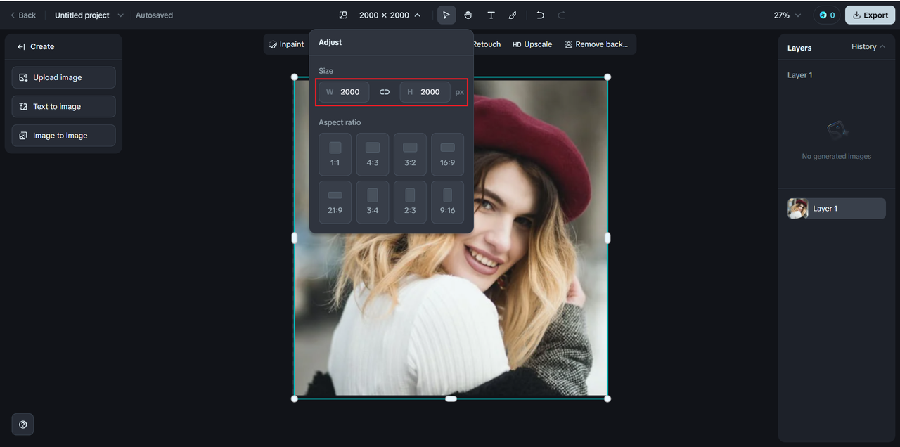Open the 27% zoom dropdown
The image size is (900, 447).
787,15
